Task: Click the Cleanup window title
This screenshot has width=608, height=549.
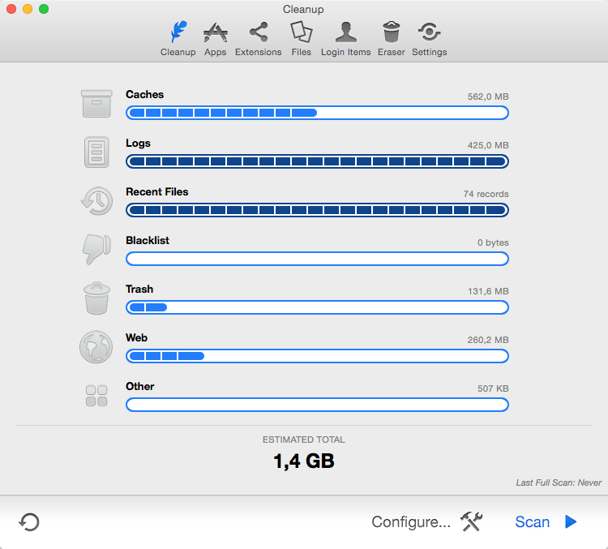Action: point(303,9)
